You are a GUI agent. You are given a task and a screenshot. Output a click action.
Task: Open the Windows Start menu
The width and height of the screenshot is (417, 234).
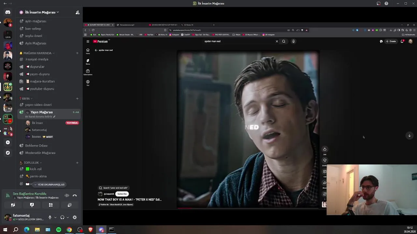click(5, 230)
